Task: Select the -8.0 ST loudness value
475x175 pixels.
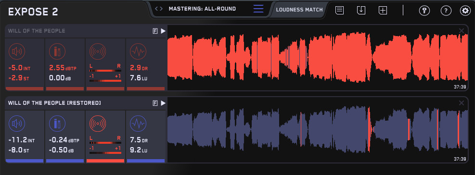Action: point(19,150)
